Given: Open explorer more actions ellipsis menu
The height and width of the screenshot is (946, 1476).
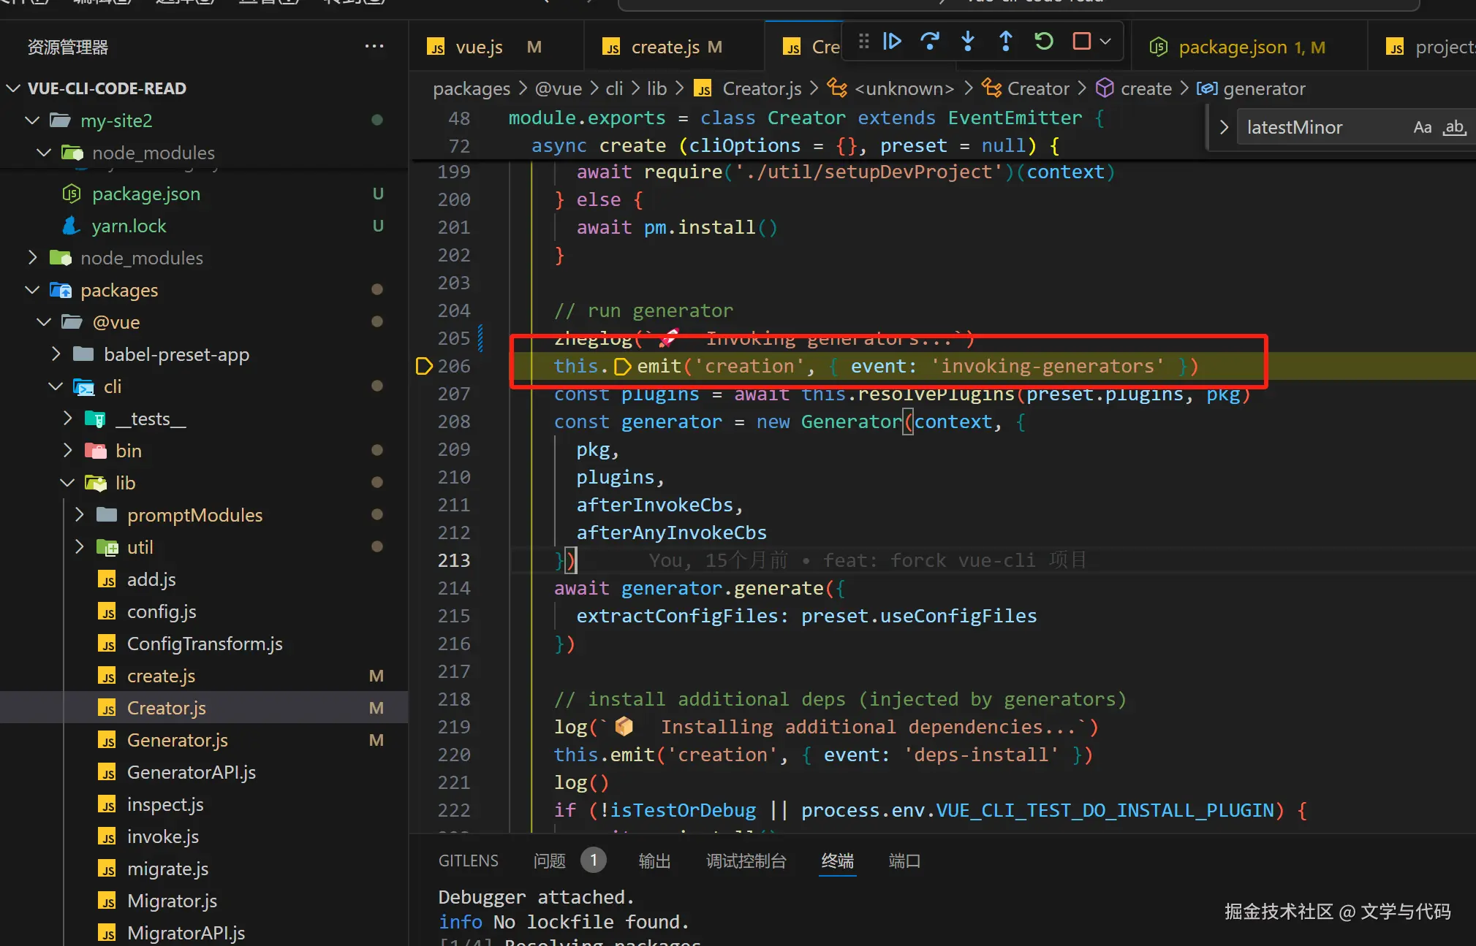Looking at the screenshot, I should click(x=374, y=47).
